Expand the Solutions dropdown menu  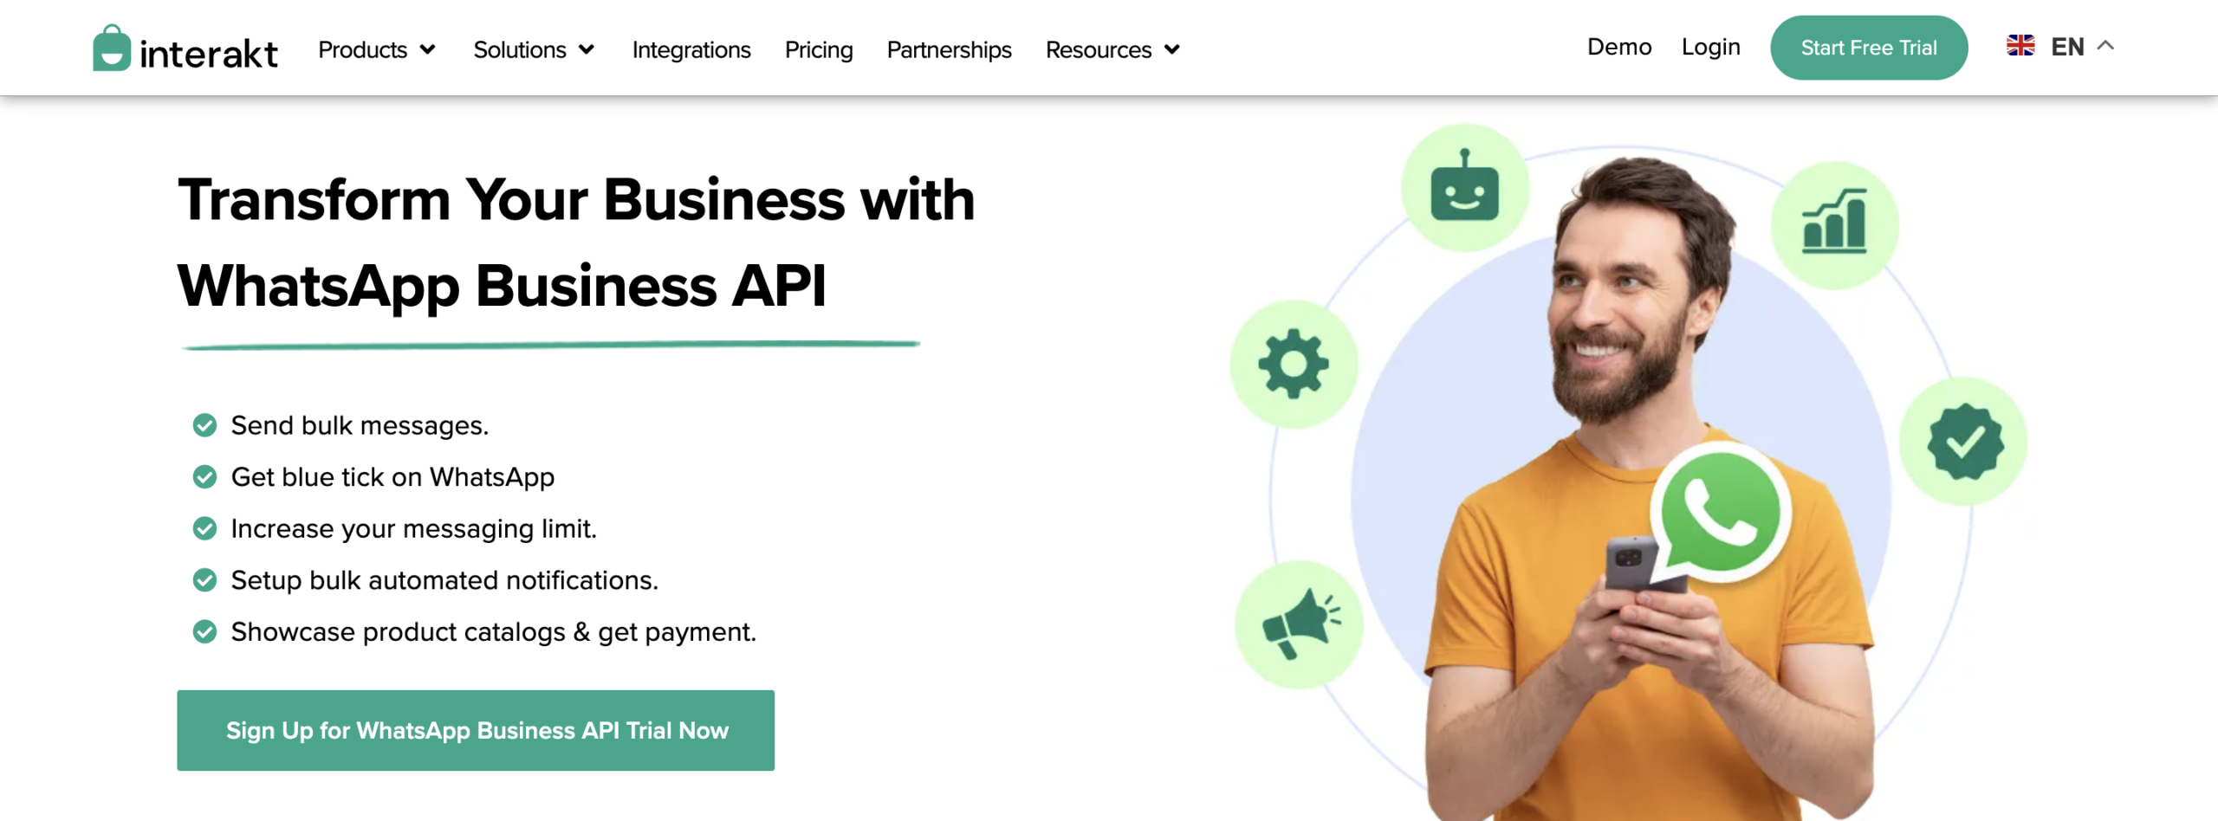pos(534,49)
